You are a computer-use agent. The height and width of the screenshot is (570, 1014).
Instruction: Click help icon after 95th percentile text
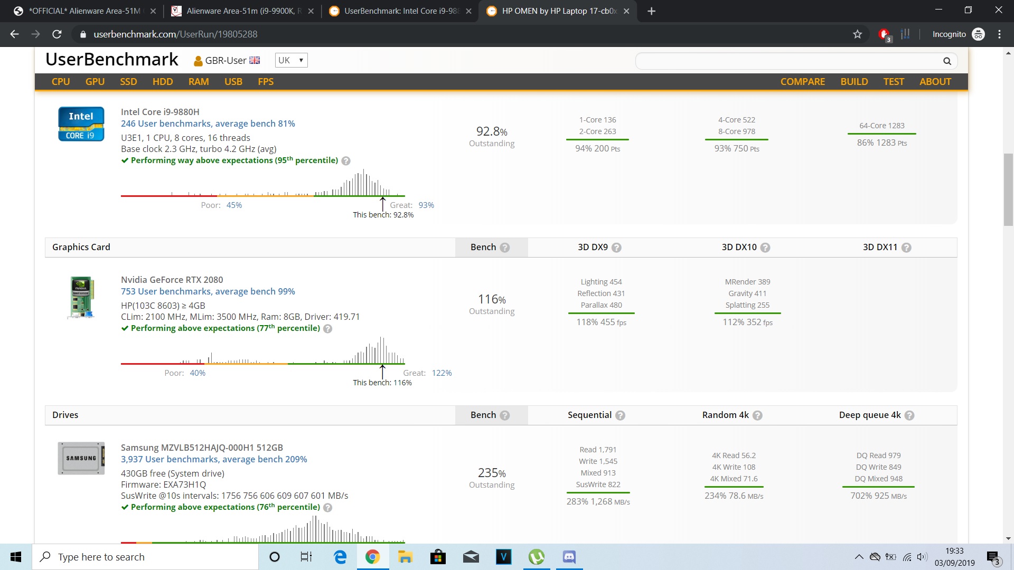[346, 161]
